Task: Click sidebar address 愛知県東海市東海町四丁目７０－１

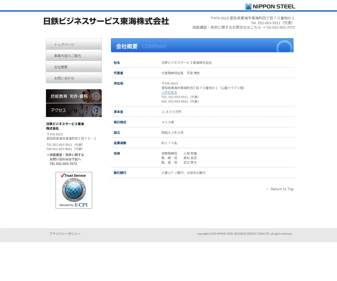Action: (72, 139)
